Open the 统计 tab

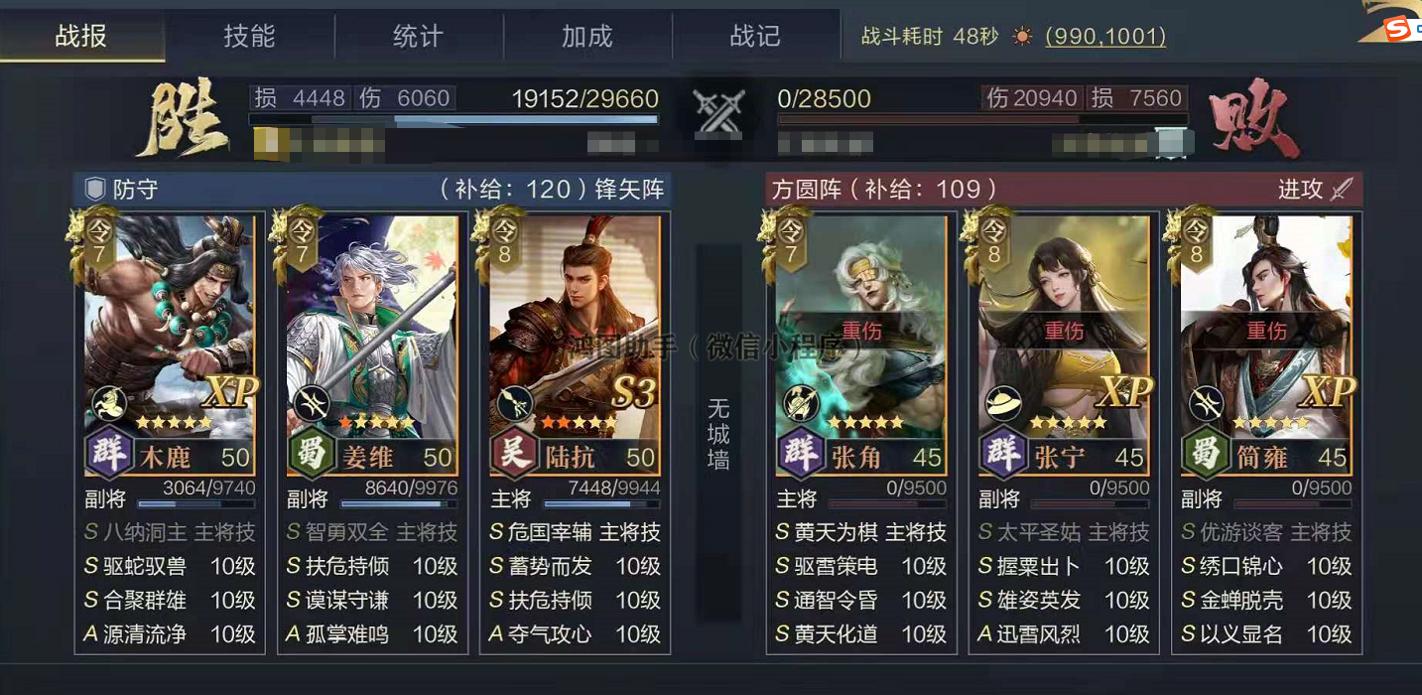419,37
